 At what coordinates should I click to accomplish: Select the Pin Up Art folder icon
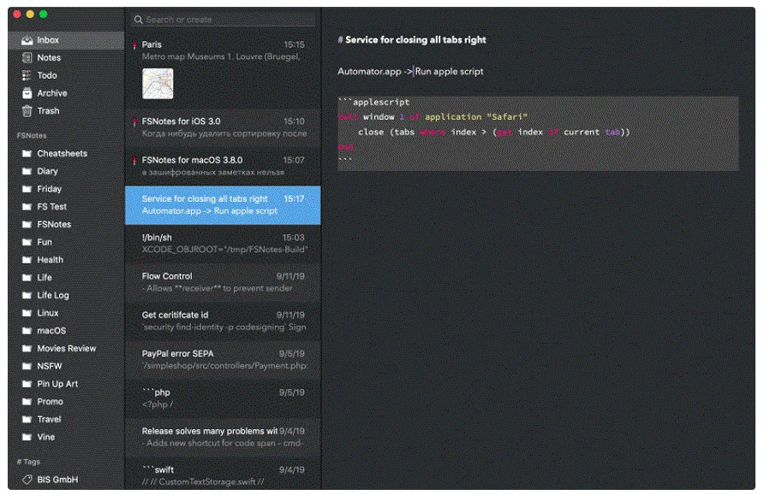click(27, 384)
